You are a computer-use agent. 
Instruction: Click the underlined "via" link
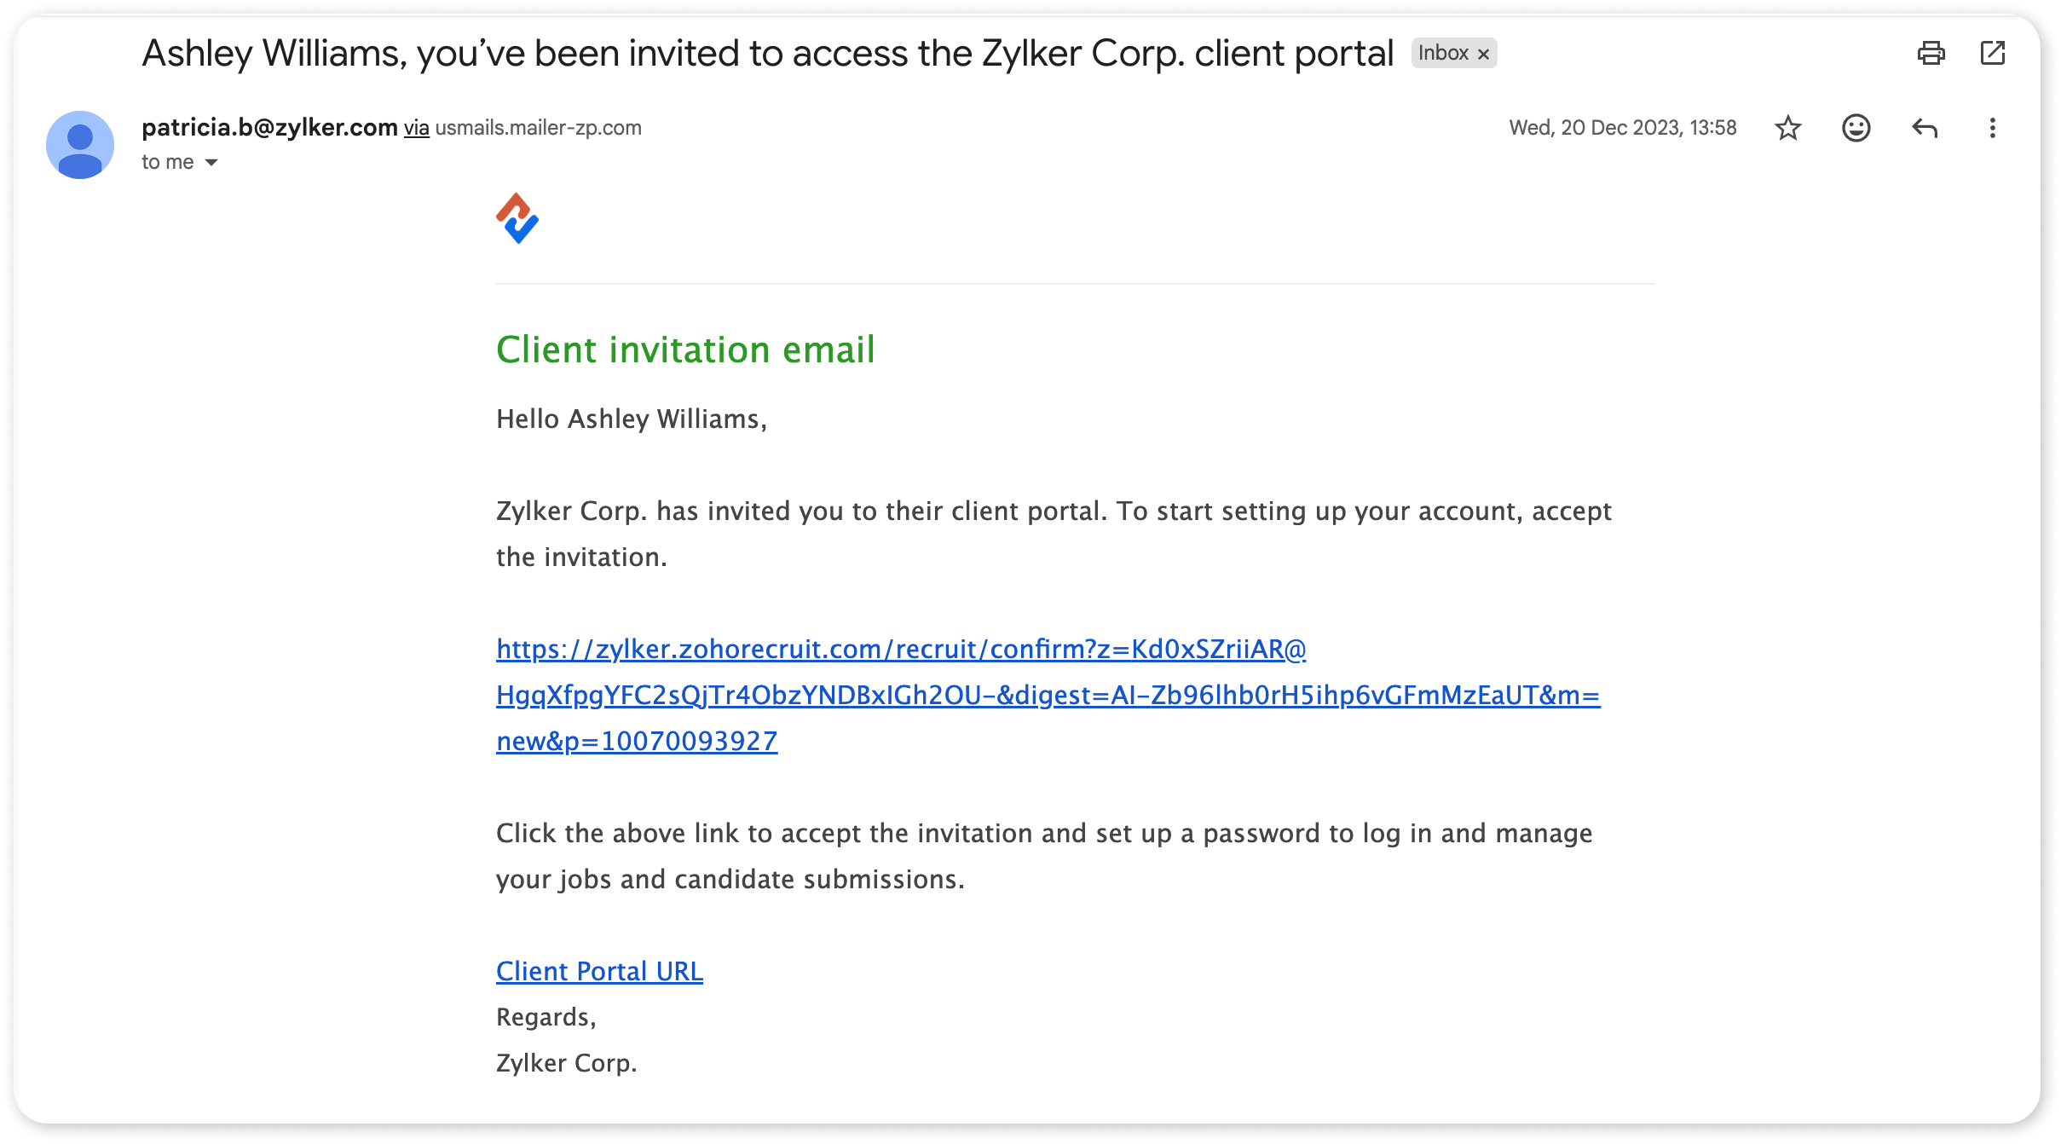(x=416, y=129)
